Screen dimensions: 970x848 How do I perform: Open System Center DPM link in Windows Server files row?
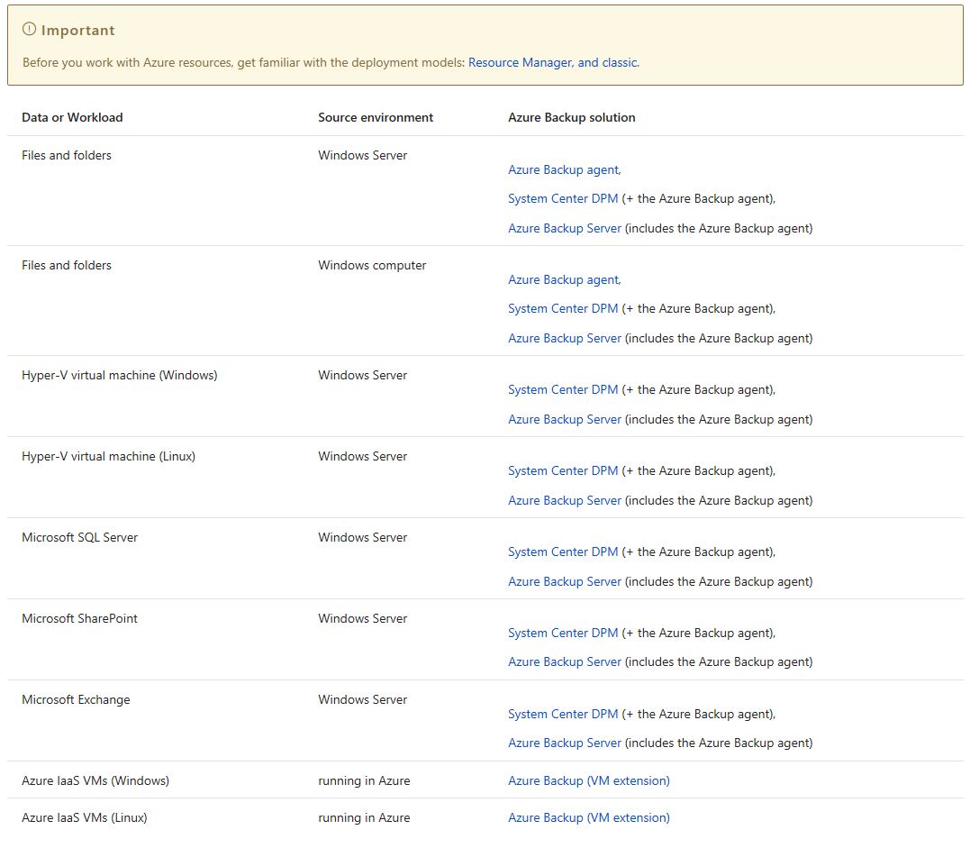pyautogui.click(x=563, y=198)
